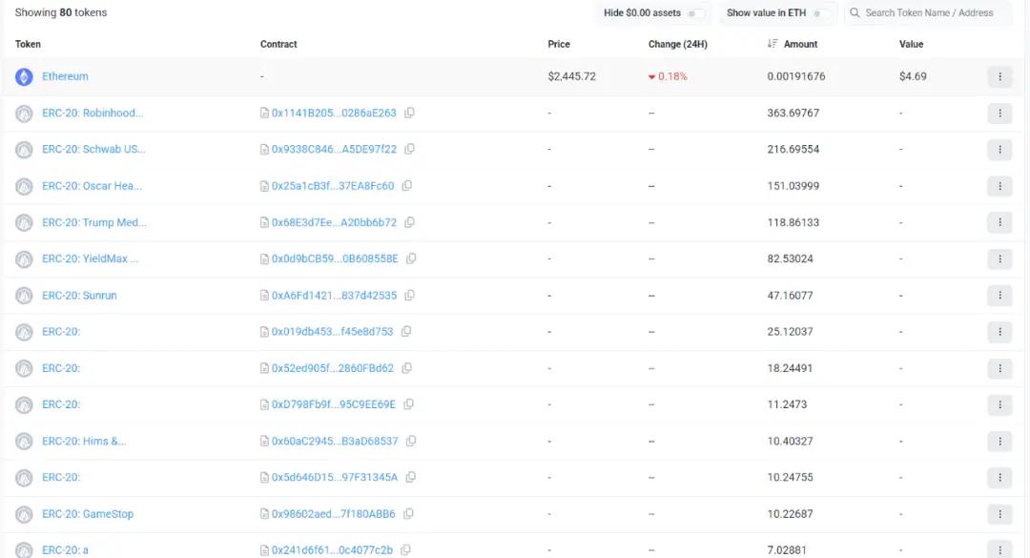Click the Schwab US token placeholder icon
This screenshot has height=558, width=1030.
[x=24, y=150]
